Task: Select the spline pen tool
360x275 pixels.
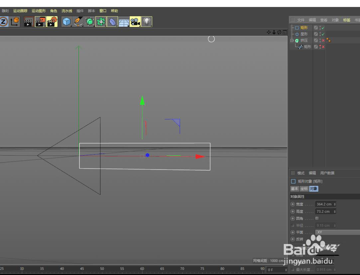Action: click(x=78, y=22)
